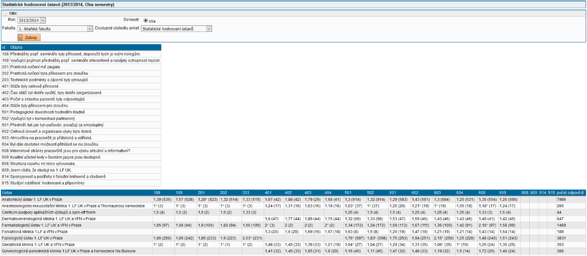Expand the 'Dostupné výsledky anket' dropdown
The image size is (587, 256).
176,29
